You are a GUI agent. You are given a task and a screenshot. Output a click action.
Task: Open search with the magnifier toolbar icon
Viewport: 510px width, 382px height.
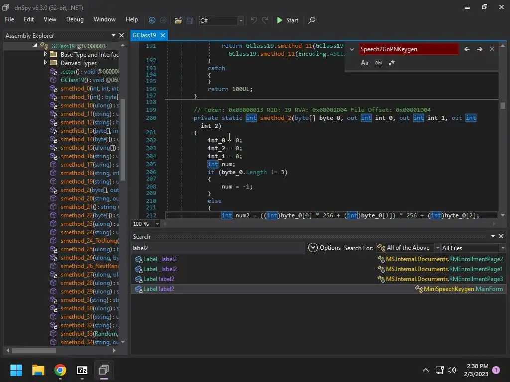[x=312, y=20]
